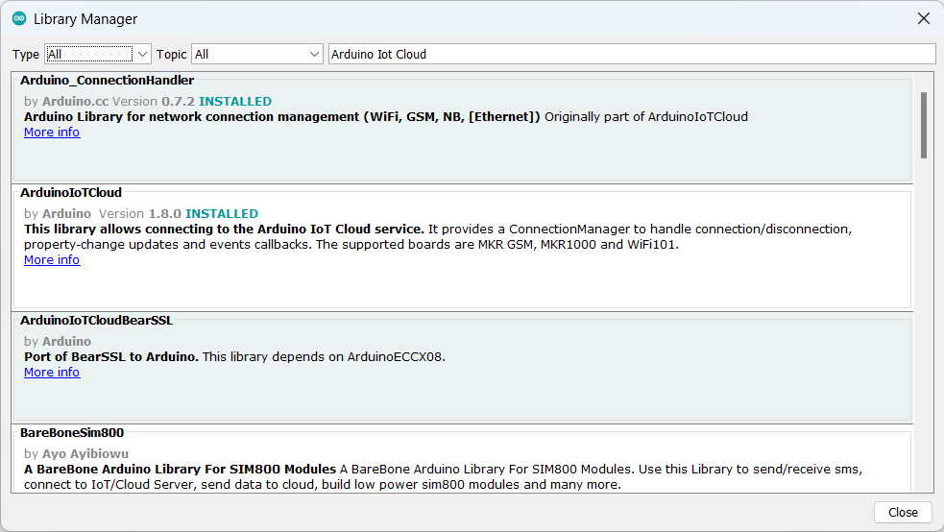
Task: Click the Arduino logo in the title bar
Action: click(19, 18)
